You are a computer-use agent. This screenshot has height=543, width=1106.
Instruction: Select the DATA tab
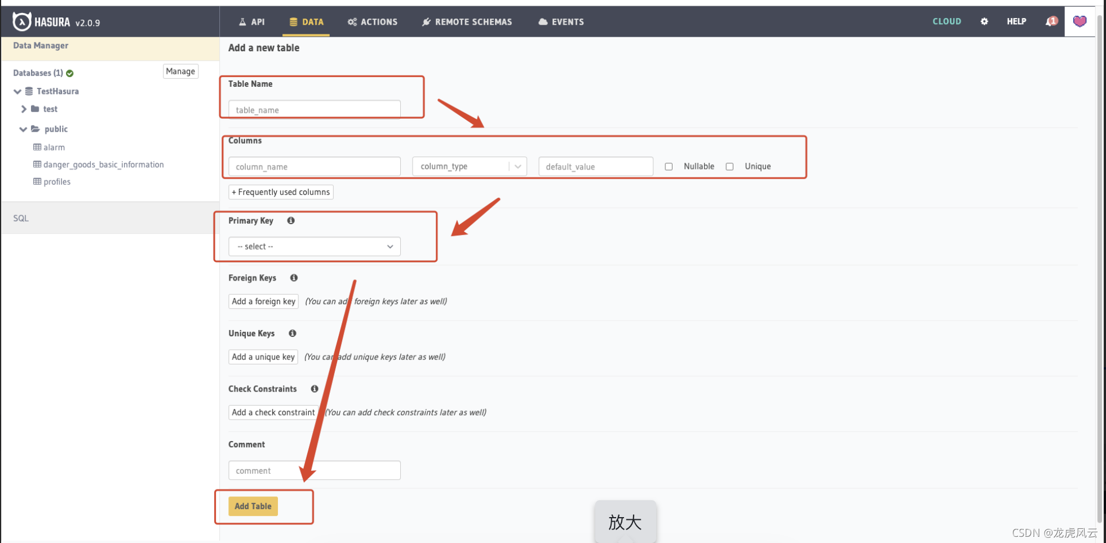[x=306, y=22]
